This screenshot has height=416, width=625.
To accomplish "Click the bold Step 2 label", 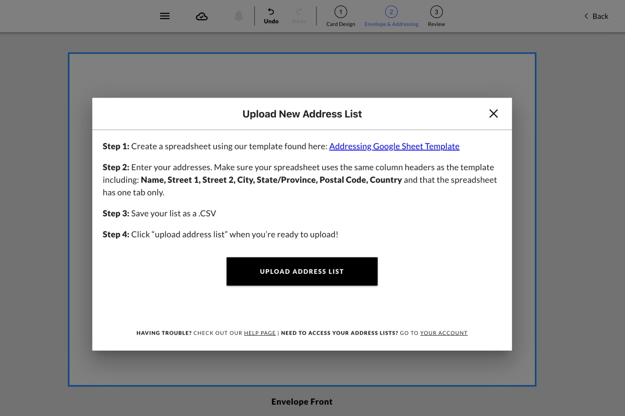I will point(116,167).
